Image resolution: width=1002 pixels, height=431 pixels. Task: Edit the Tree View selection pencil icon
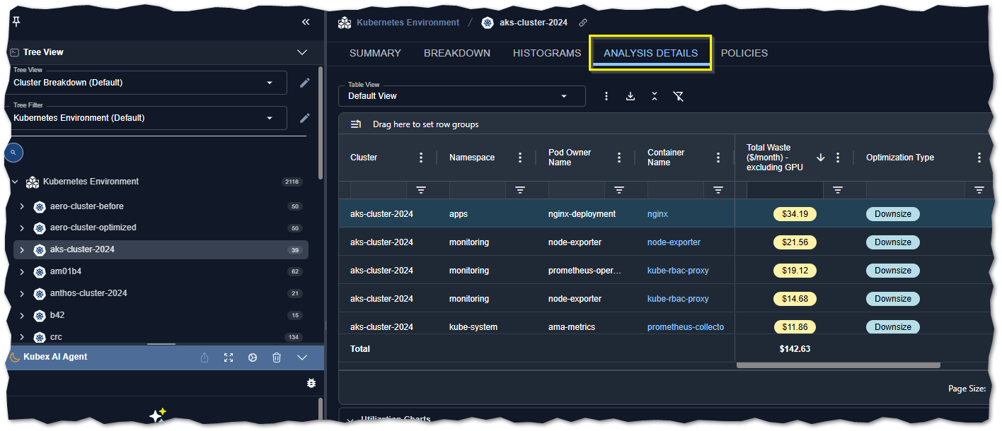click(x=305, y=83)
